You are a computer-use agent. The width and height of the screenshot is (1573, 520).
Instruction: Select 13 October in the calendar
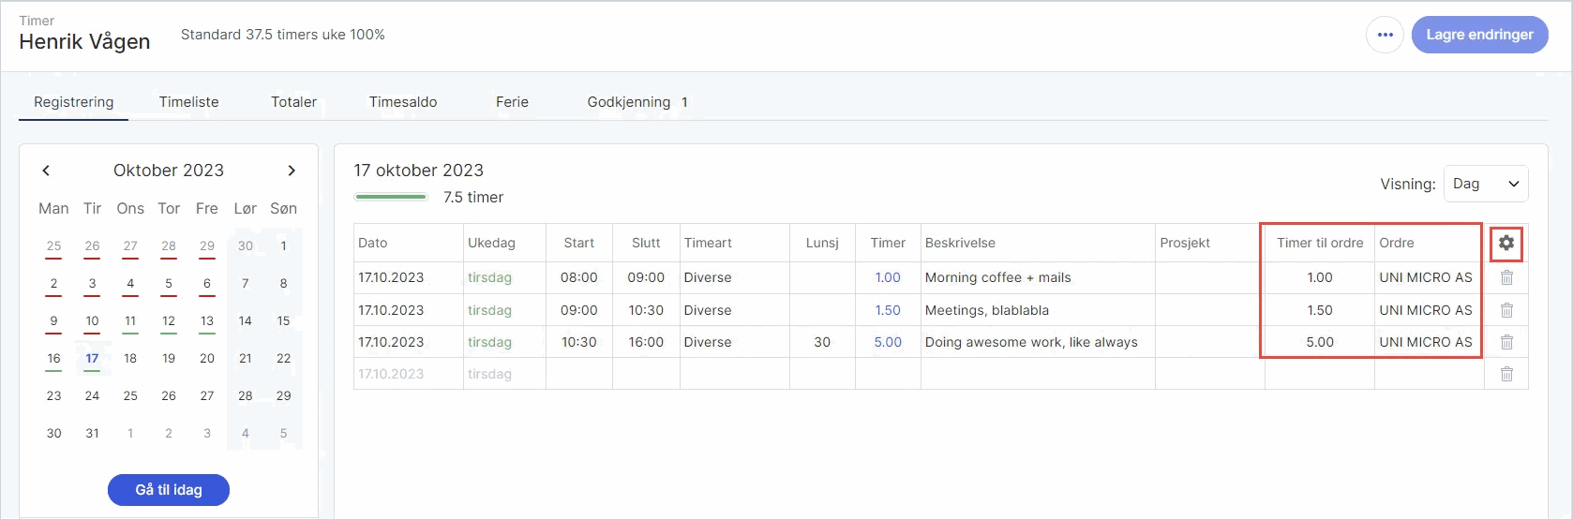click(207, 320)
